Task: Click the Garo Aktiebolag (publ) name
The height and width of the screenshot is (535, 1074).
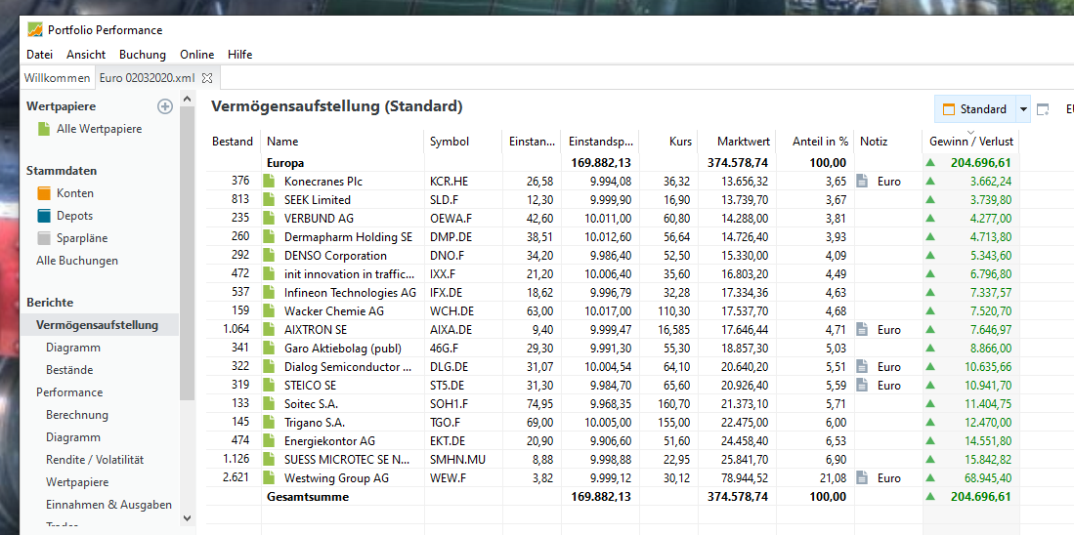Action: (x=342, y=349)
